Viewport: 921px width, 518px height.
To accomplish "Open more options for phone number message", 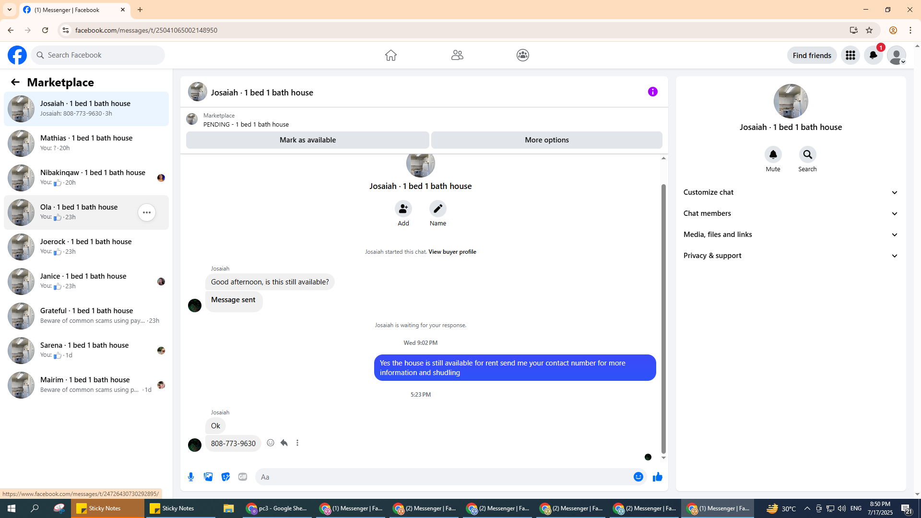I will click(297, 443).
